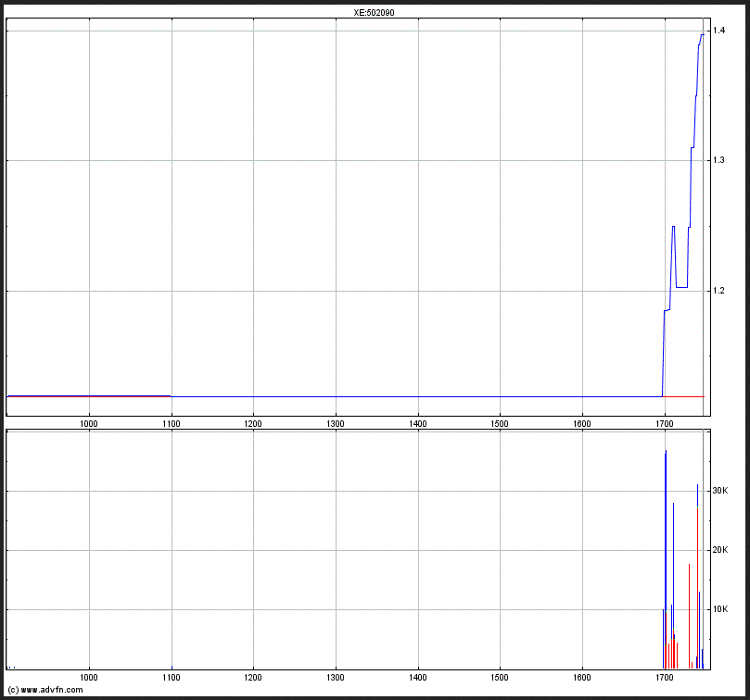Click the flat 1.2 price plateau after 1700
This screenshot has height=700, width=750.
pyautogui.click(x=681, y=287)
